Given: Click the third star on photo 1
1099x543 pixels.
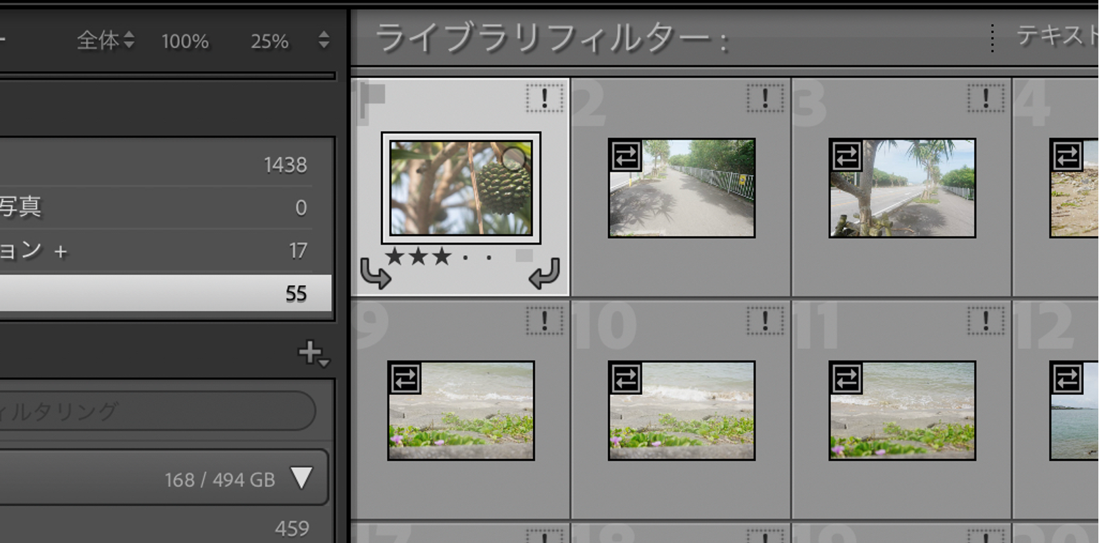Looking at the screenshot, I should pos(442,256).
